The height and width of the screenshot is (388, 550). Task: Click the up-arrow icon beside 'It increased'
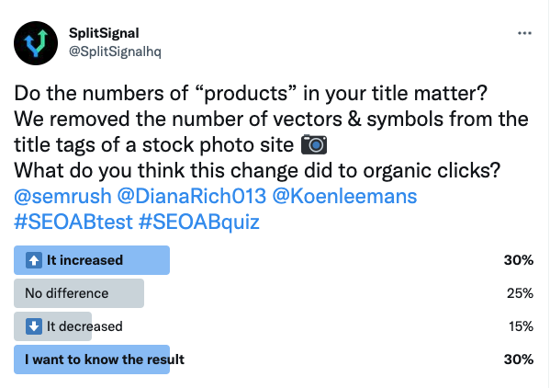(34, 260)
